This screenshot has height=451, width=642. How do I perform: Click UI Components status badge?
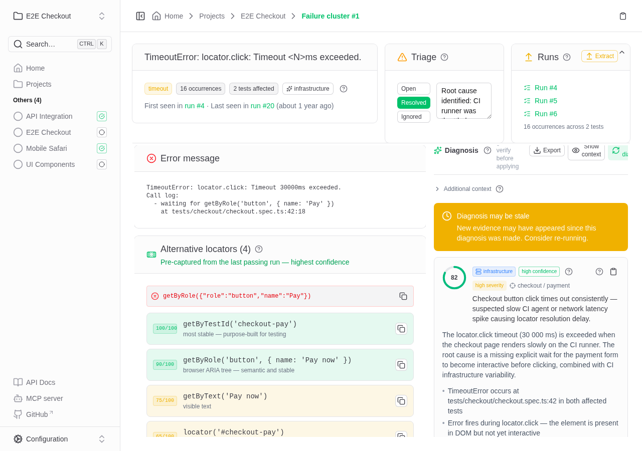102,164
